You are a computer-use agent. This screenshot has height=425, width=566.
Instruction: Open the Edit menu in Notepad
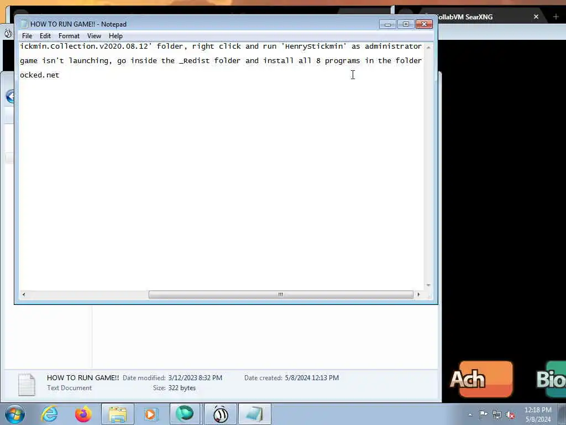[x=45, y=36]
